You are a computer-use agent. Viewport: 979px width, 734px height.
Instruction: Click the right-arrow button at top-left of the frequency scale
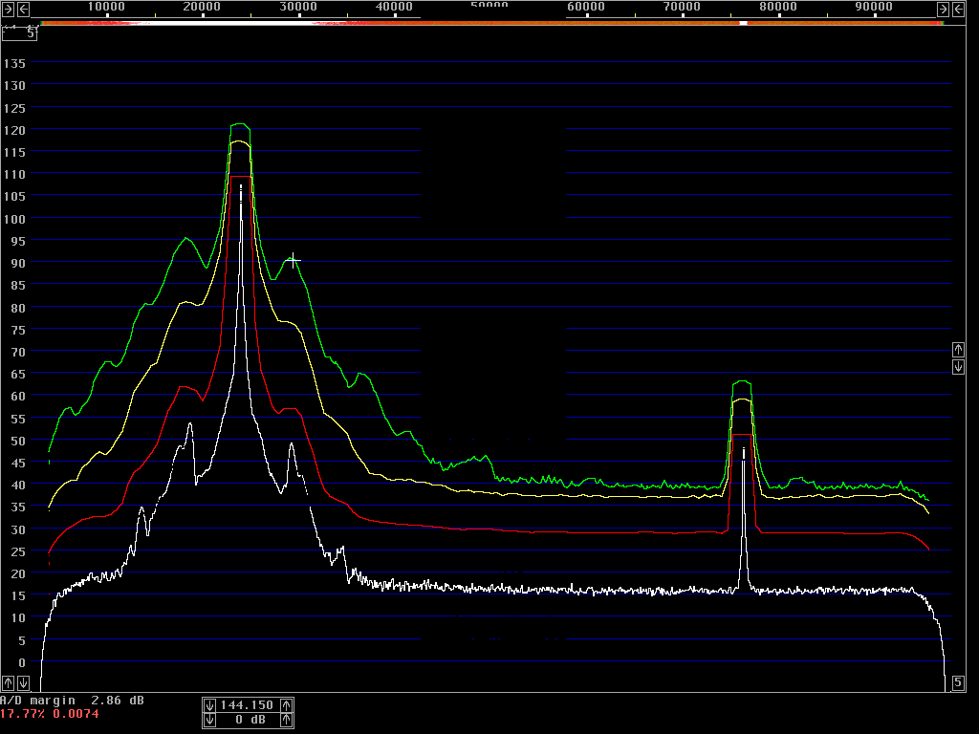click(x=8, y=9)
